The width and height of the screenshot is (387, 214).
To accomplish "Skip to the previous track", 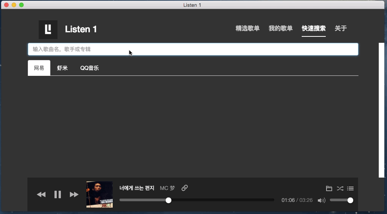I will (41, 194).
